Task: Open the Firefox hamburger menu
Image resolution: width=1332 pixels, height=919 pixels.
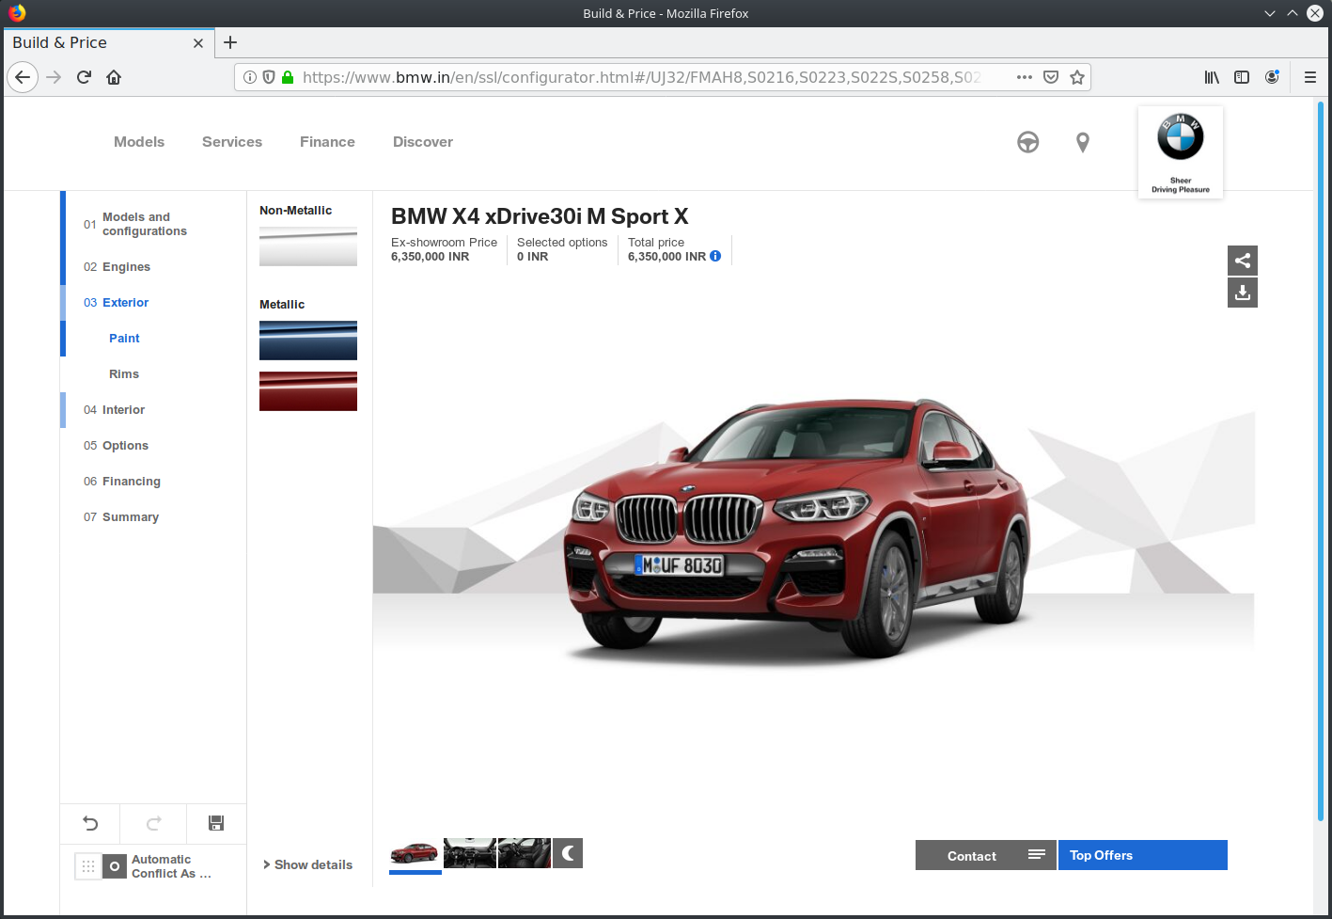Action: tap(1309, 77)
